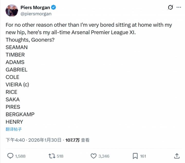
Task: Click the 518 reposts count
Action: [60, 156]
